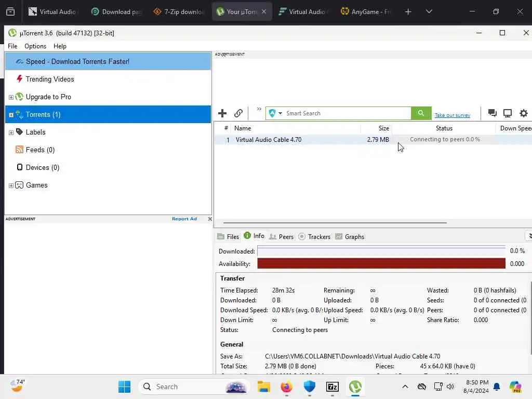Open browser tab actions menu icon
This screenshot has height=399, width=532.
click(10, 12)
